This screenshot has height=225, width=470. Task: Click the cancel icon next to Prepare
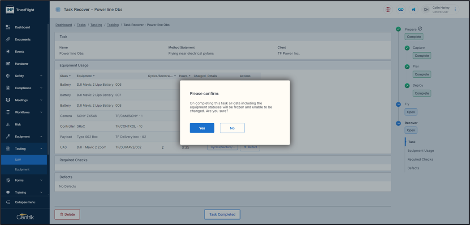[x=420, y=29]
